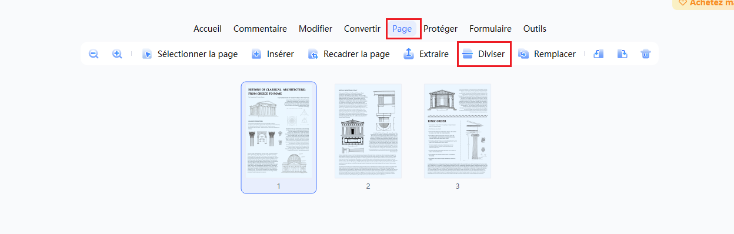Switch to the Formulaire tab
This screenshot has height=234, width=734.
[x=491, y=28]
